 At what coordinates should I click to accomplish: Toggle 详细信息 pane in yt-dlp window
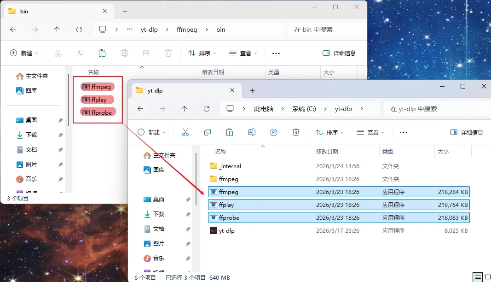point(467,132)
